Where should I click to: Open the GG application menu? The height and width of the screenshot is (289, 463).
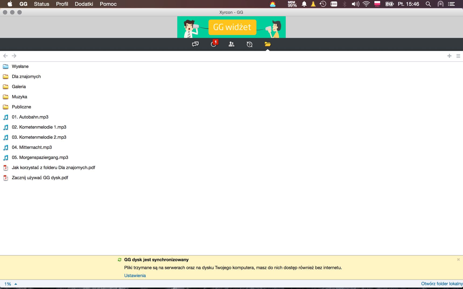click(x=23, y=4)
